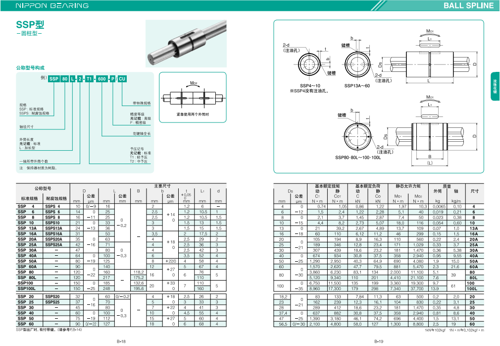This screenshot has width=500, height=346.
Task: Click the 滚珠花键 side tab
Action: click(x=495, y=86)
